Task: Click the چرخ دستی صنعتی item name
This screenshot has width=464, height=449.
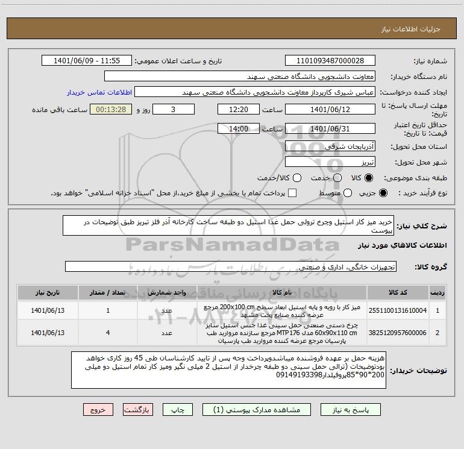Action: click(282, 333)
